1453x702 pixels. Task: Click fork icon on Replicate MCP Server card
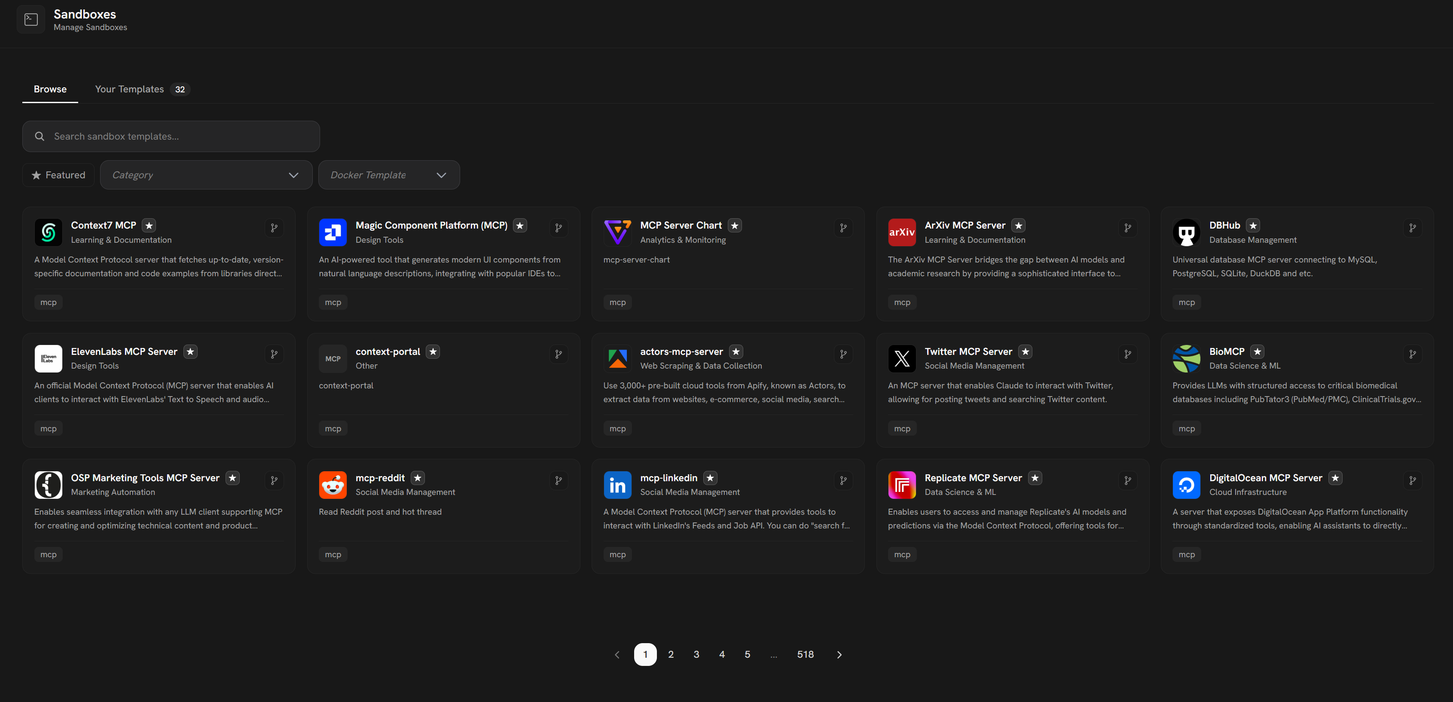[x=1127, y=480]
